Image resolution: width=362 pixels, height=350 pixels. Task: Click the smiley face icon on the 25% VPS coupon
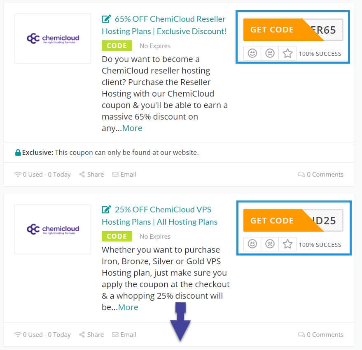coord(252,244)
